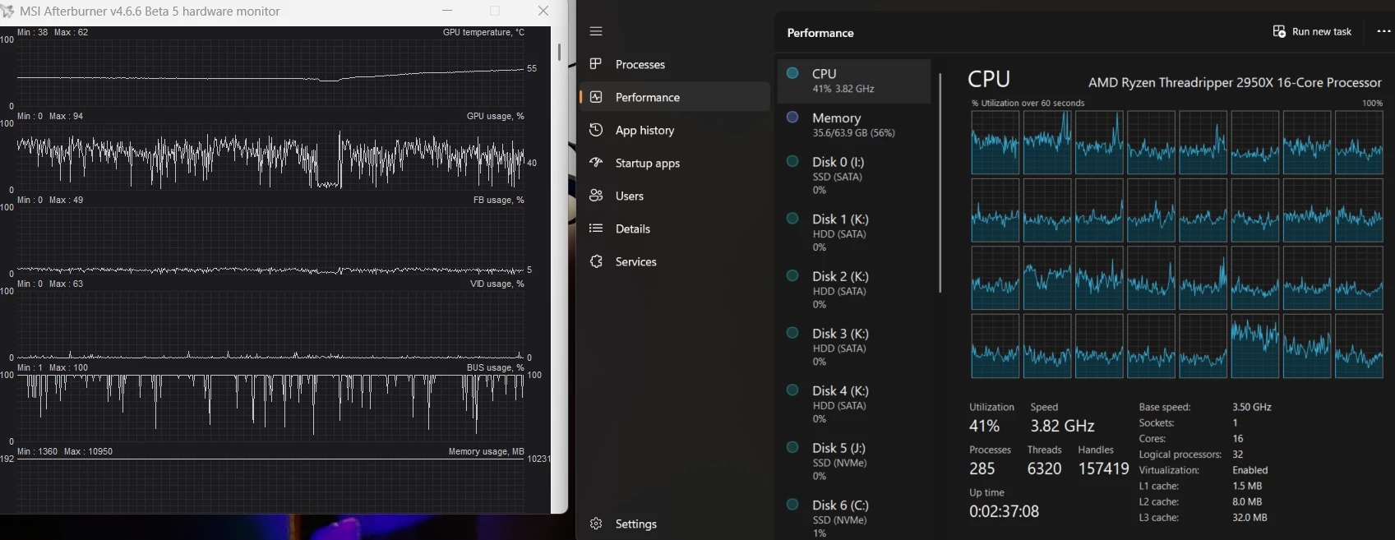The image size is (1395, 540).
Task: Click the Details list icon
Action: click(x=596, y=228)
